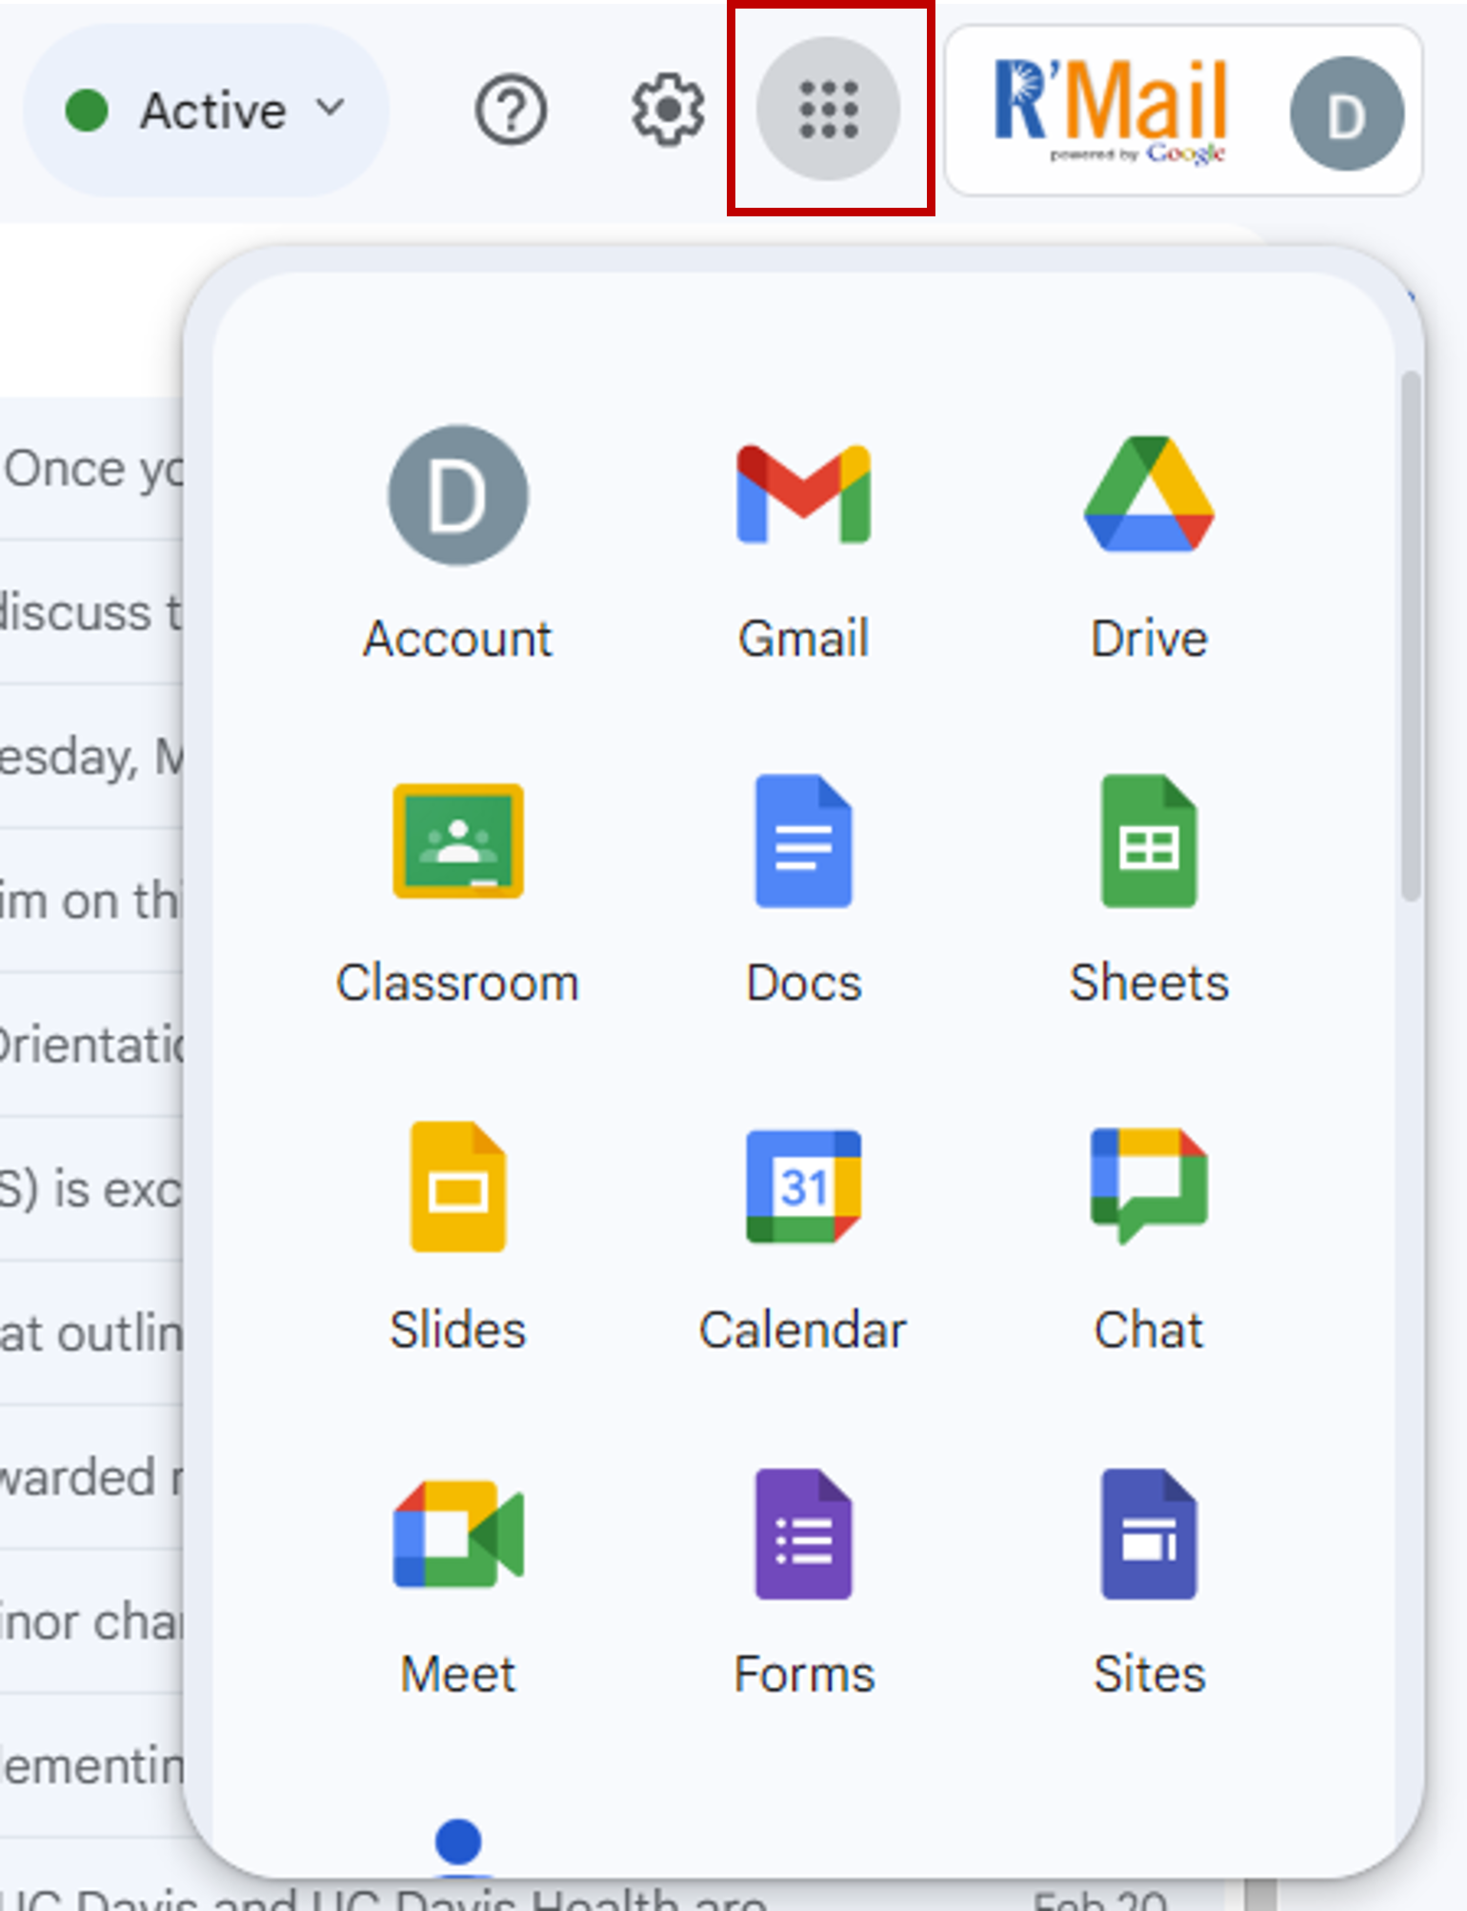Viewport: 1467px width, 1911px height.
Task: Click the chevron next to Active
Action: coord(331,107)
